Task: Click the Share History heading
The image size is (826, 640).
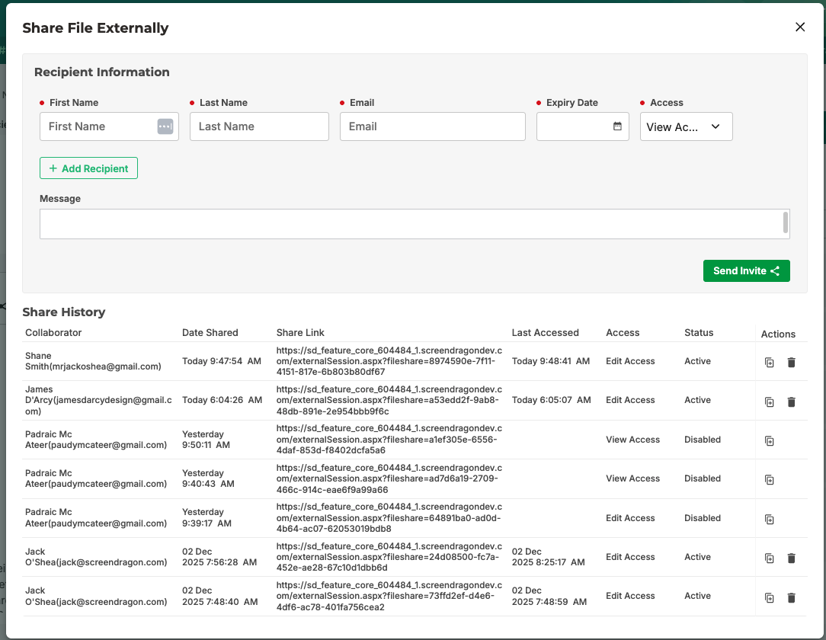Action: [x=64, y=312]
